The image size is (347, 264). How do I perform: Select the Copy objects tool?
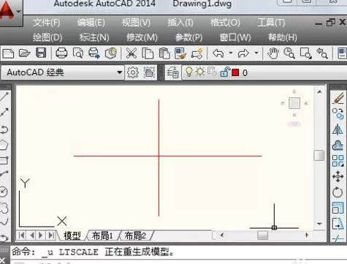[x=338, y=113]
